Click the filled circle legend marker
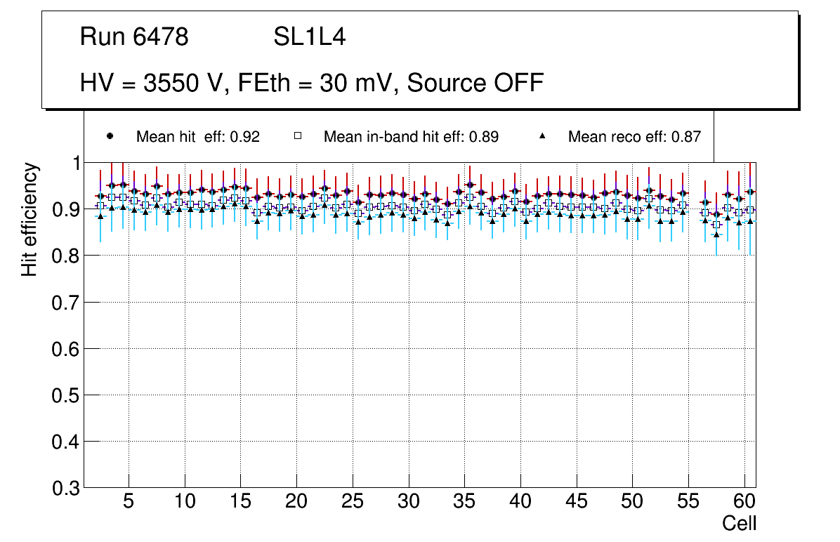 [x=109, y=136]
